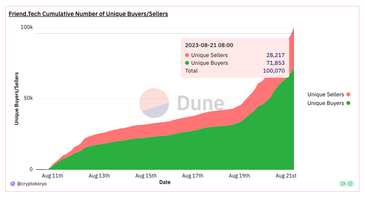
Task: Click the Total value 100,070 in tooltip
Action: click(274, 71)
